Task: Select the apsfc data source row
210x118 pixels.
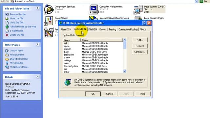Action: (x=93, y=46)
